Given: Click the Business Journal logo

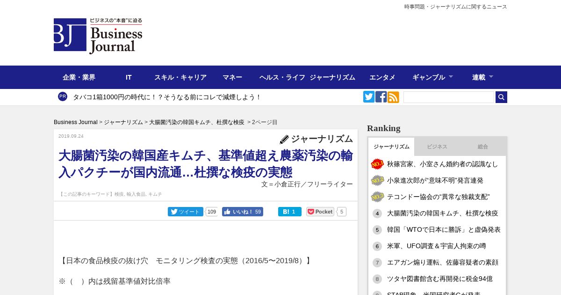Looking at the screenshot, I should (x=98, y=36).
